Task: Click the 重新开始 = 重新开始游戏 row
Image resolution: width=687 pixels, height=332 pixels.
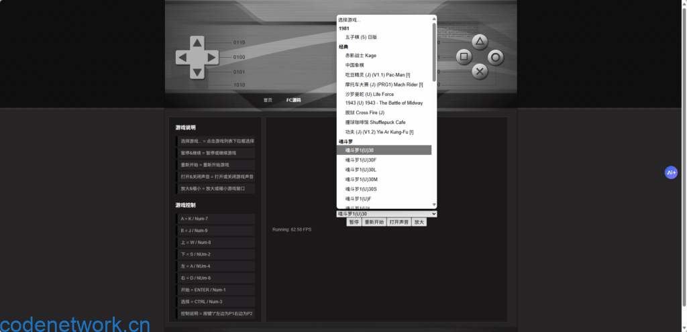Action: (x=215, y=165)
